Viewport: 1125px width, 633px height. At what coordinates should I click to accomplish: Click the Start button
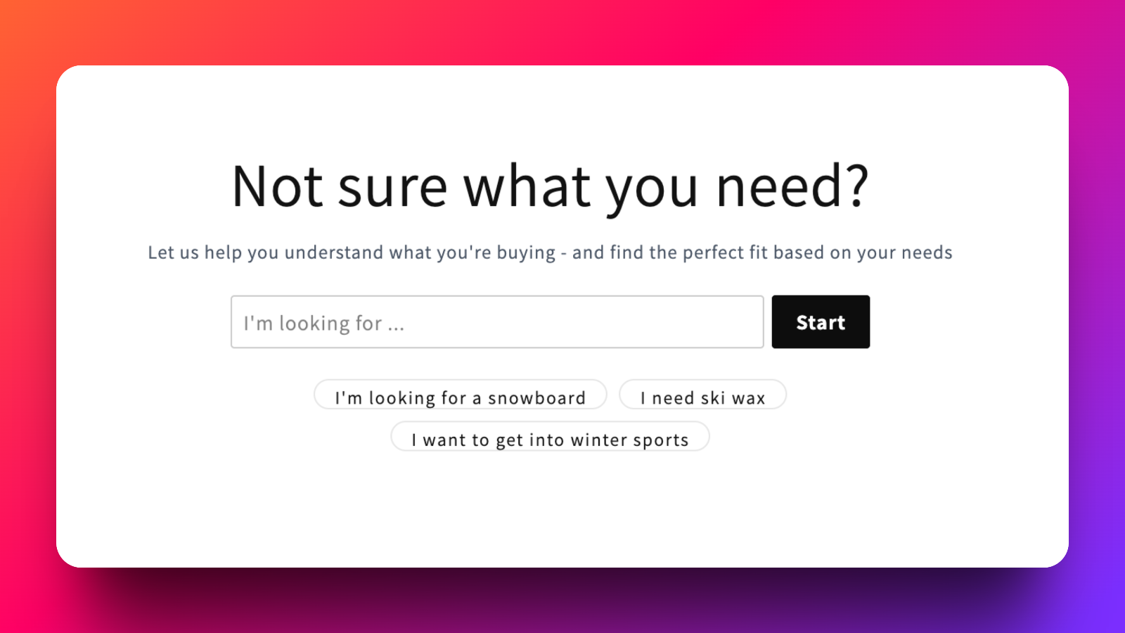pos(821,321)
